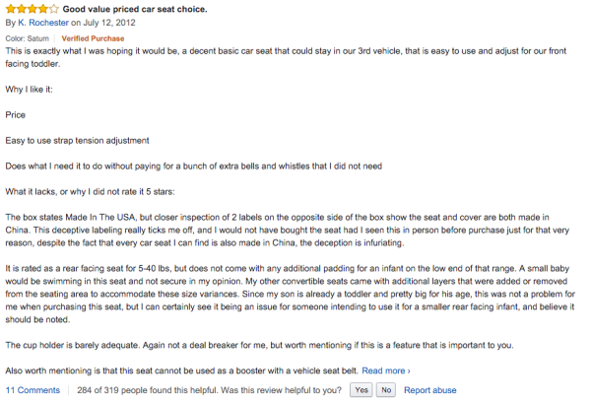The image size is (591, 404).
Task: Click the chevron arrow after Read more
Action: tap(409, 371)
